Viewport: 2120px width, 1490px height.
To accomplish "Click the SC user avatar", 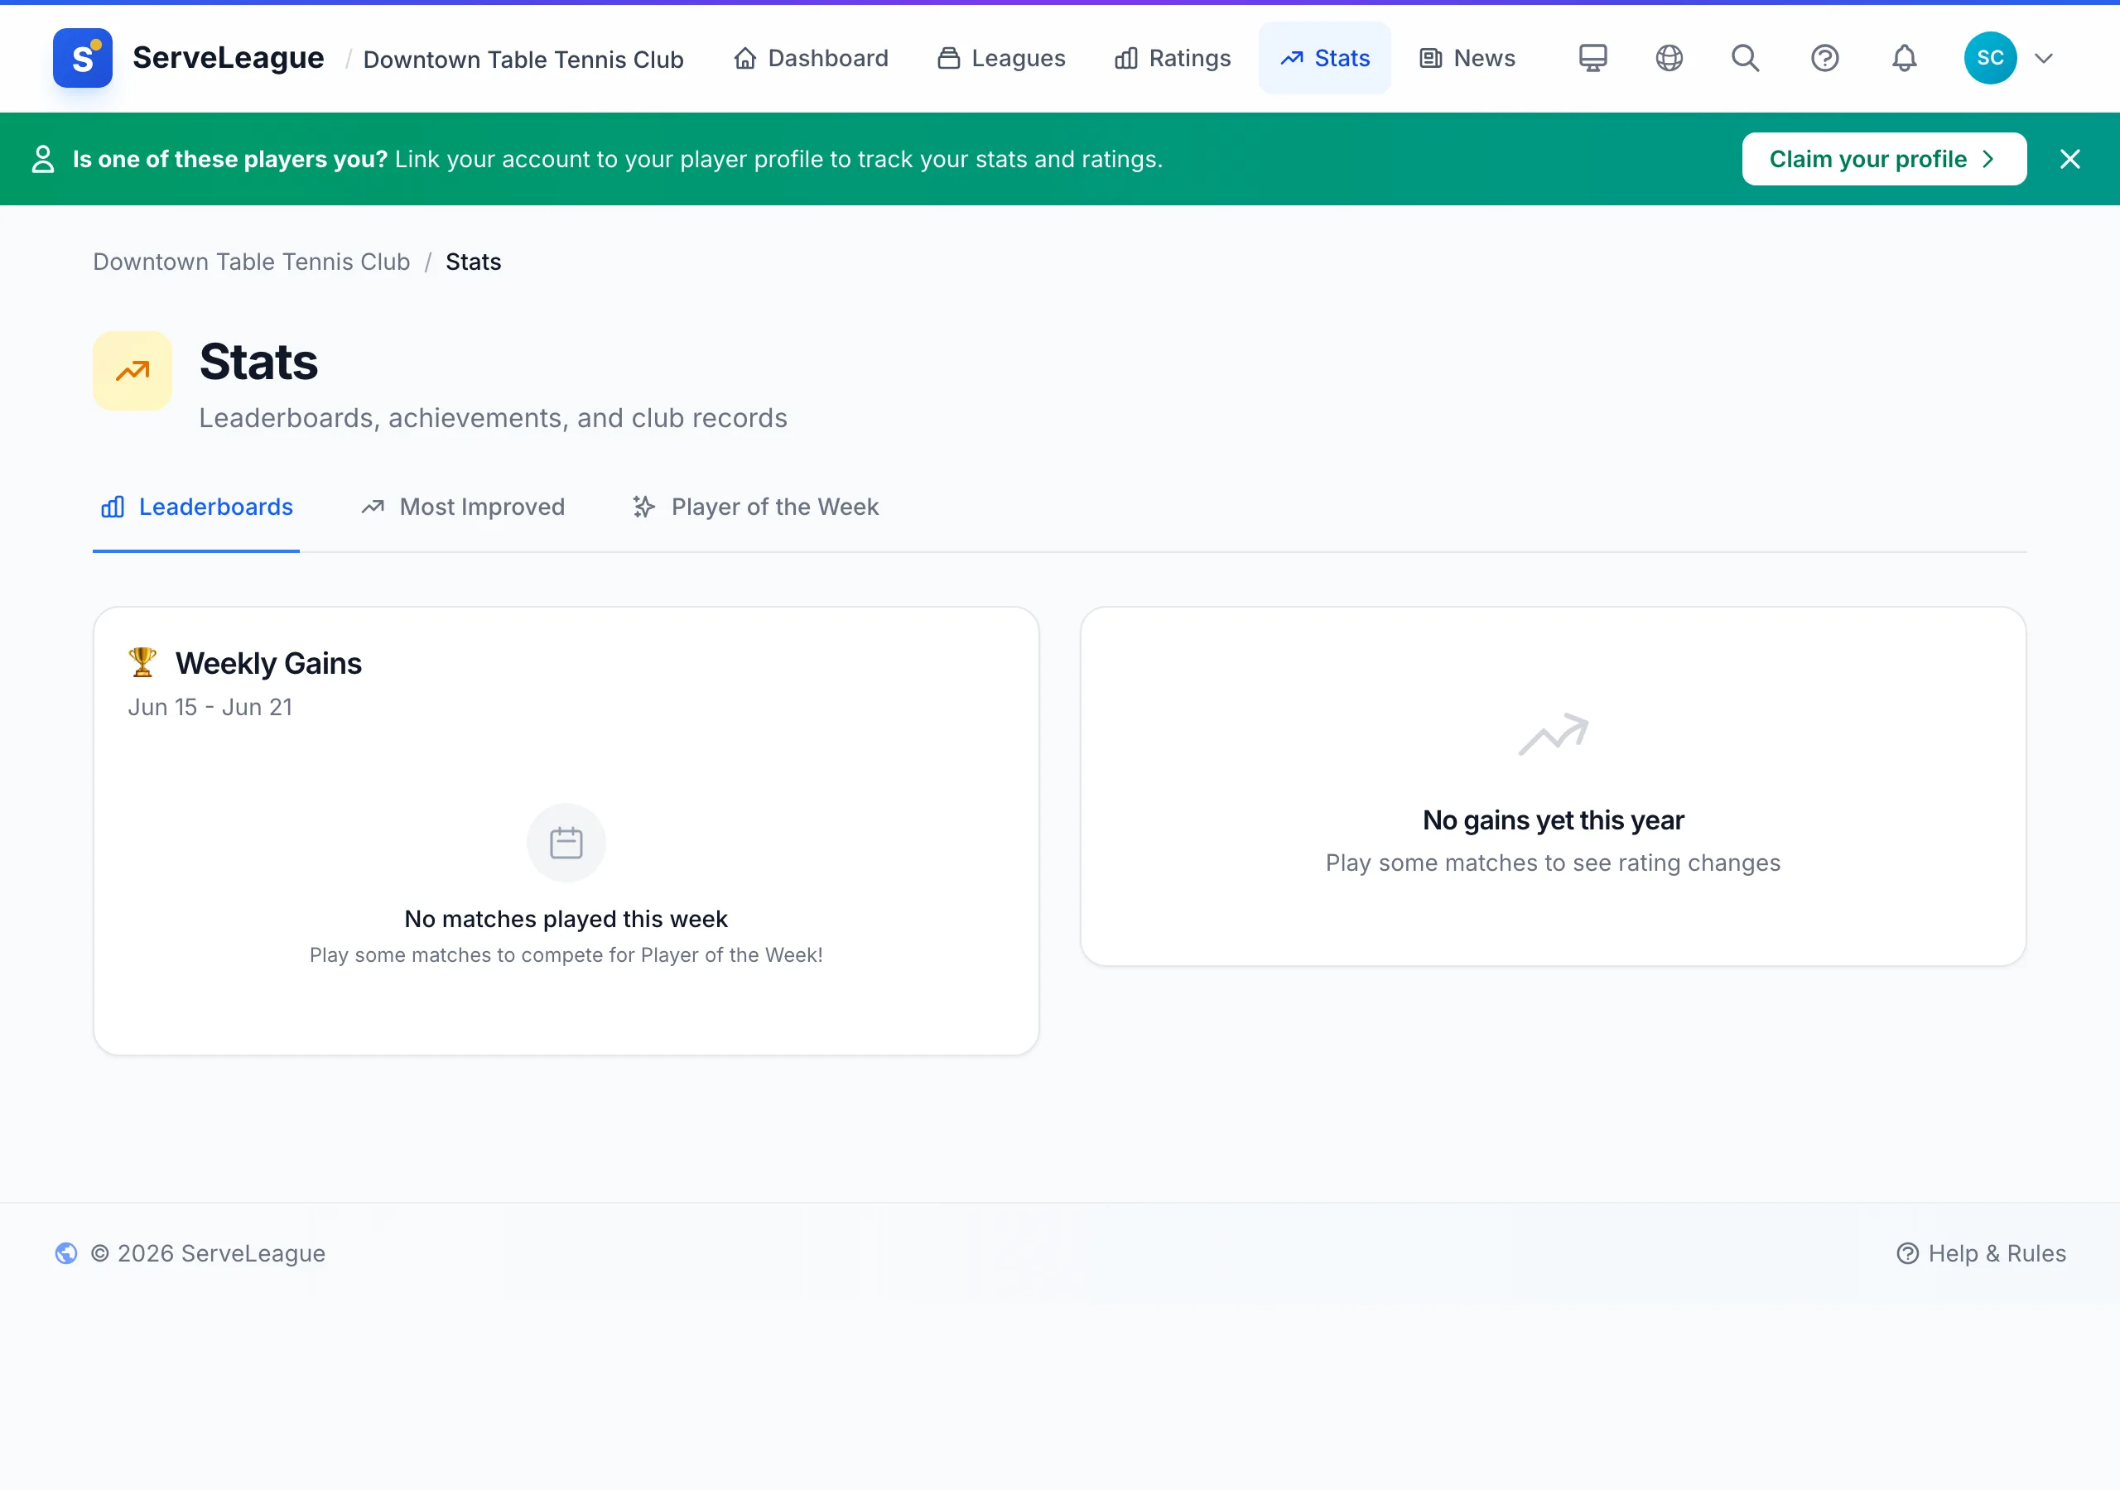I will point(1990,58).
